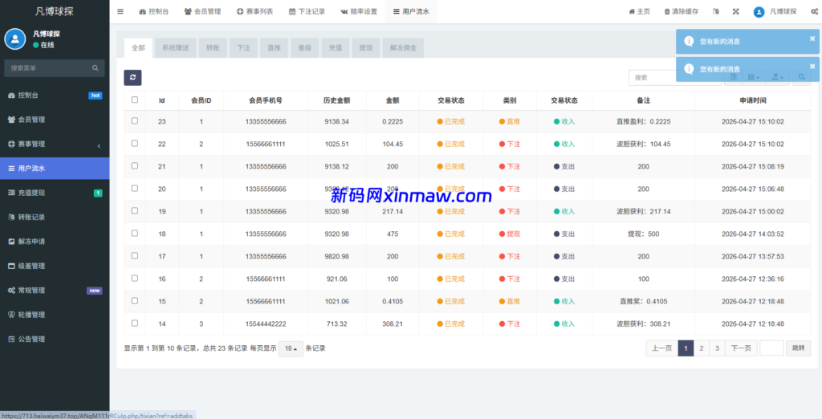Image resolution: width=822 pixels, height=419 pixels.
Task: Close the second new-message notification
Action: pos(812,66)
